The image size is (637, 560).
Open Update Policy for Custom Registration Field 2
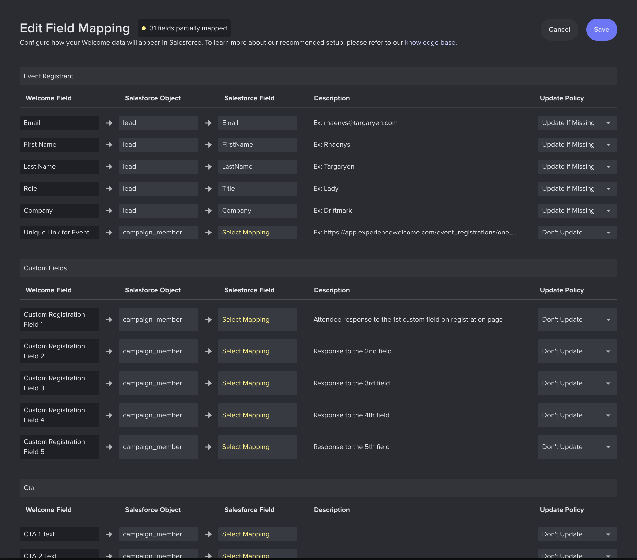pos(578,351)
